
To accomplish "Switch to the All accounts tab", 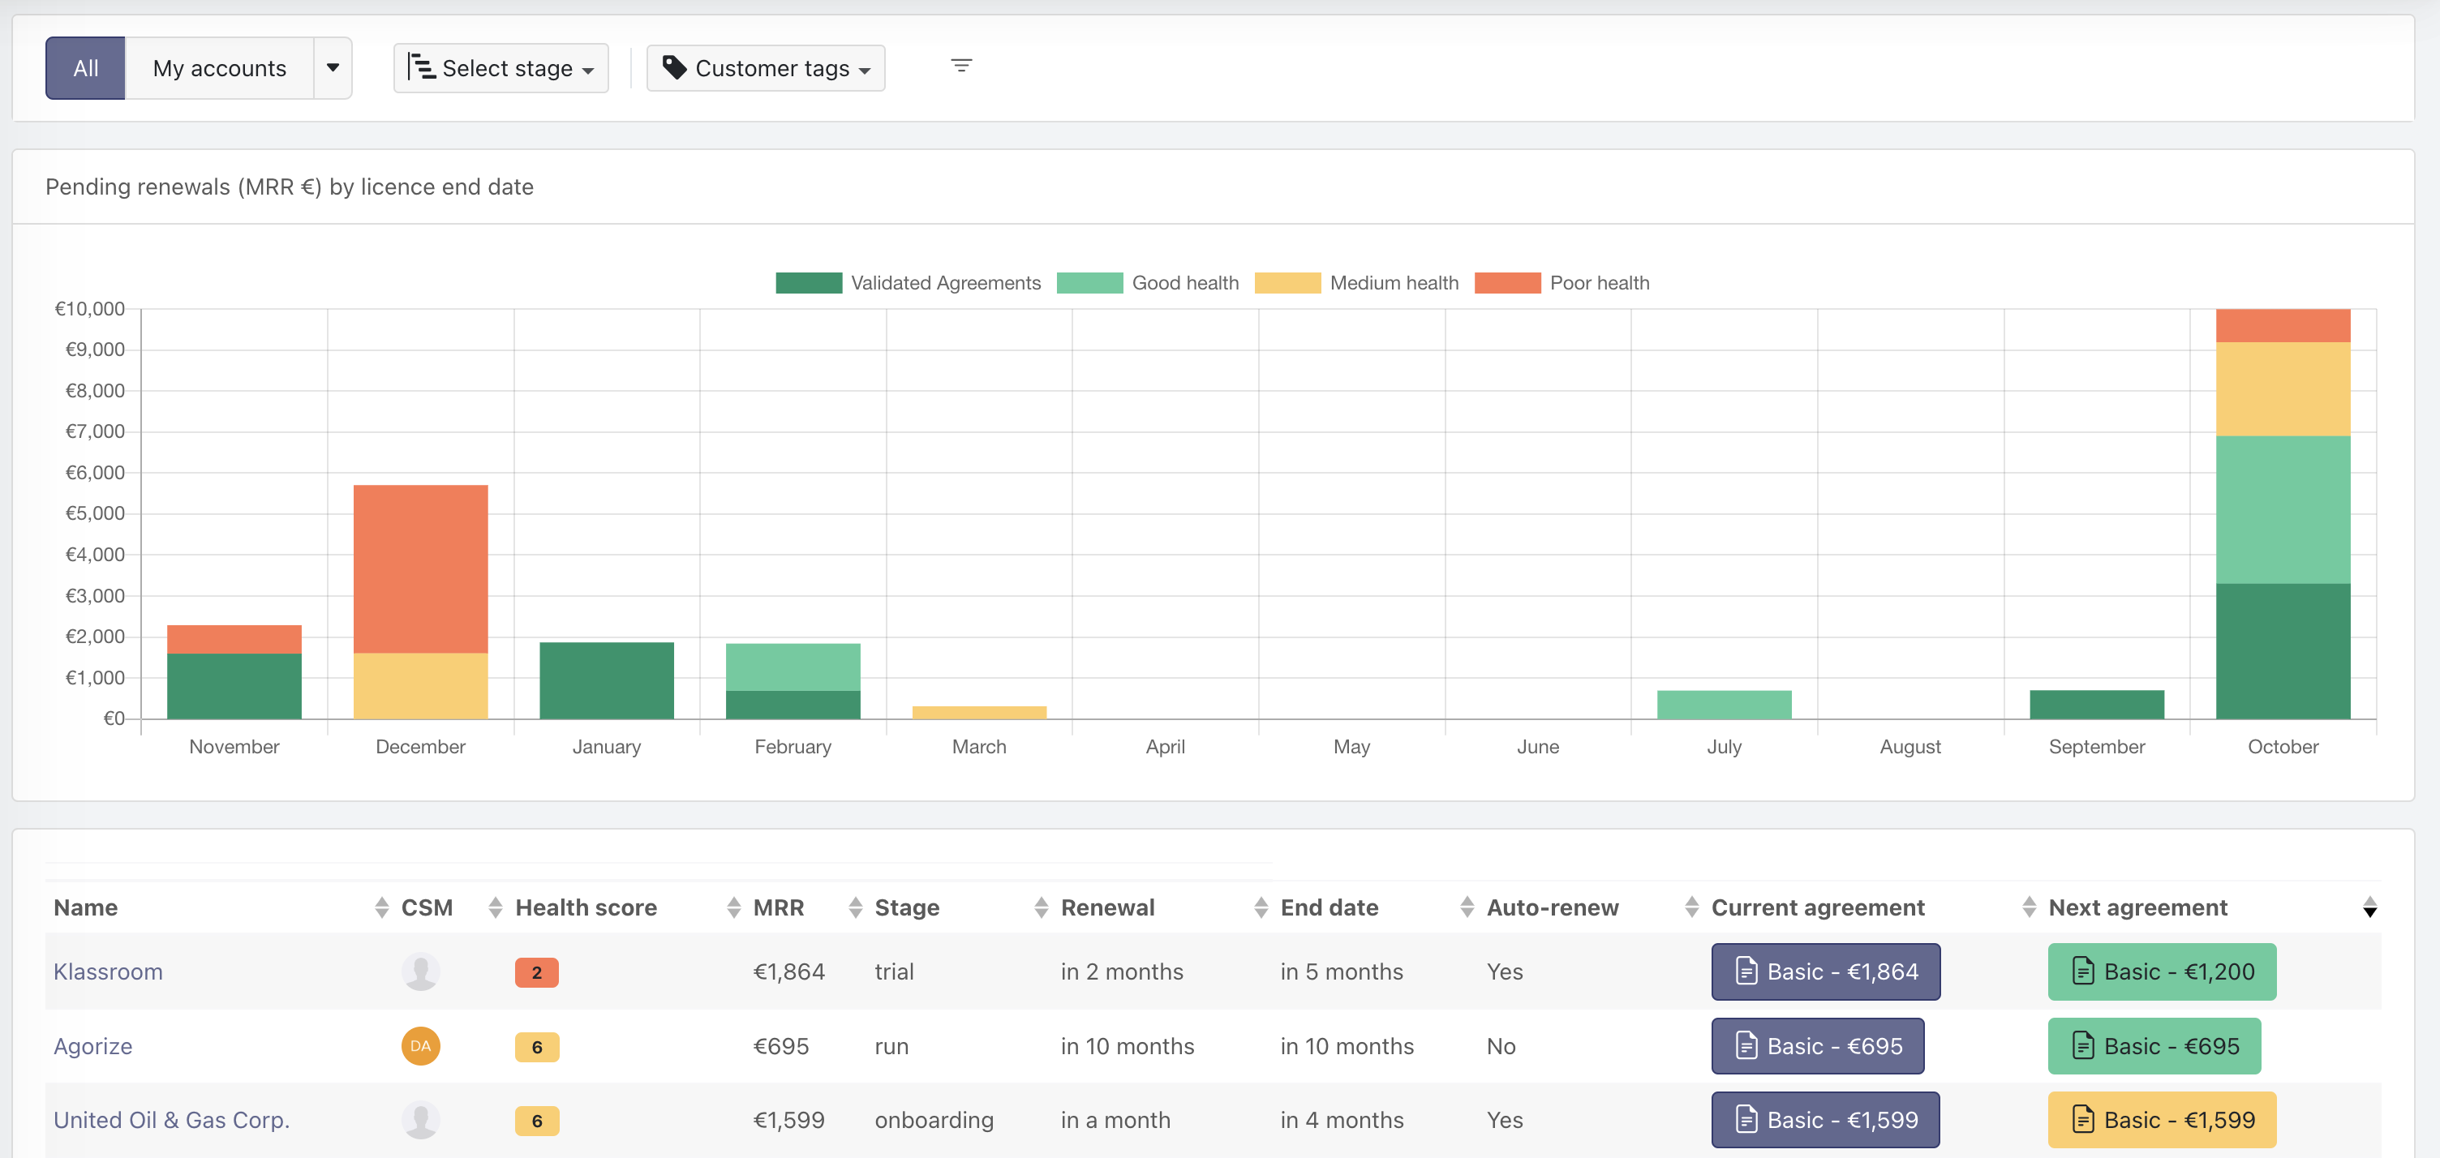I will [85, 68].
